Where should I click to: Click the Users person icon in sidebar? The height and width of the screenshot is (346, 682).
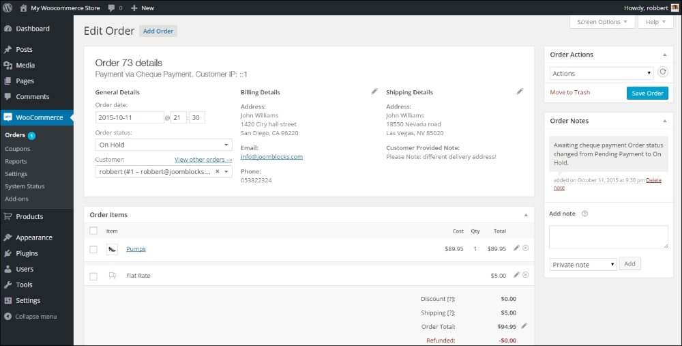(8, 269)
